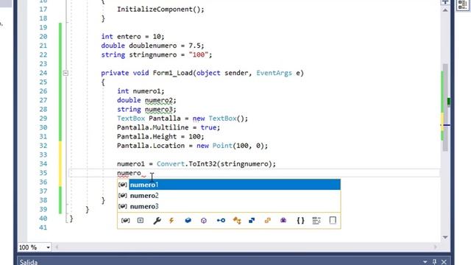
Task: Click 'InitializeComponent();' on line 17
Action: 160,10
